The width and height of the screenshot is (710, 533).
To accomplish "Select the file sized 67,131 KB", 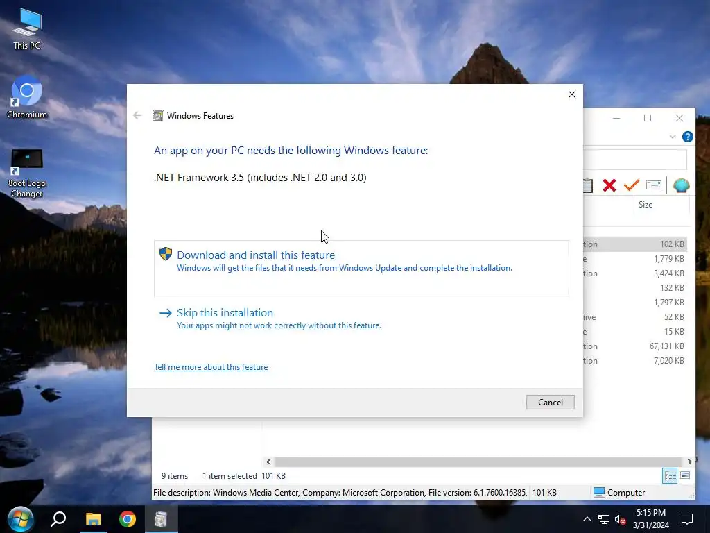I will tap(635, 346).
